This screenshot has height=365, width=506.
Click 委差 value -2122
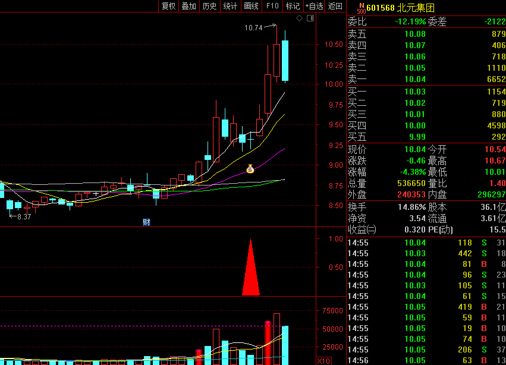pos(495,21)
